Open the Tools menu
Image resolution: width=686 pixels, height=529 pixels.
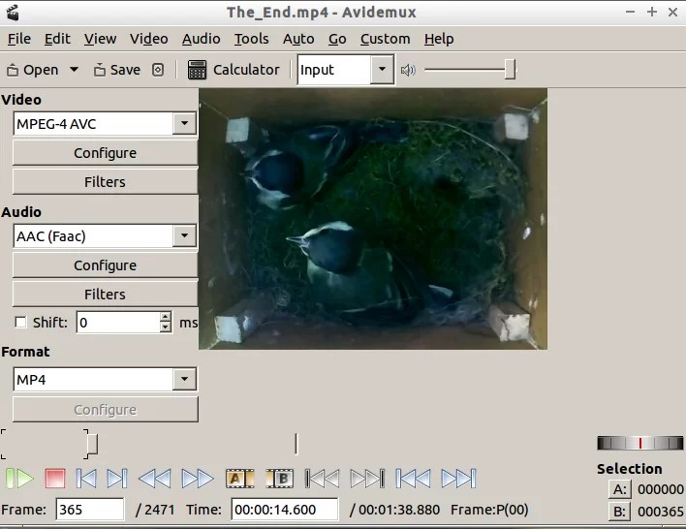pos(252,39)
